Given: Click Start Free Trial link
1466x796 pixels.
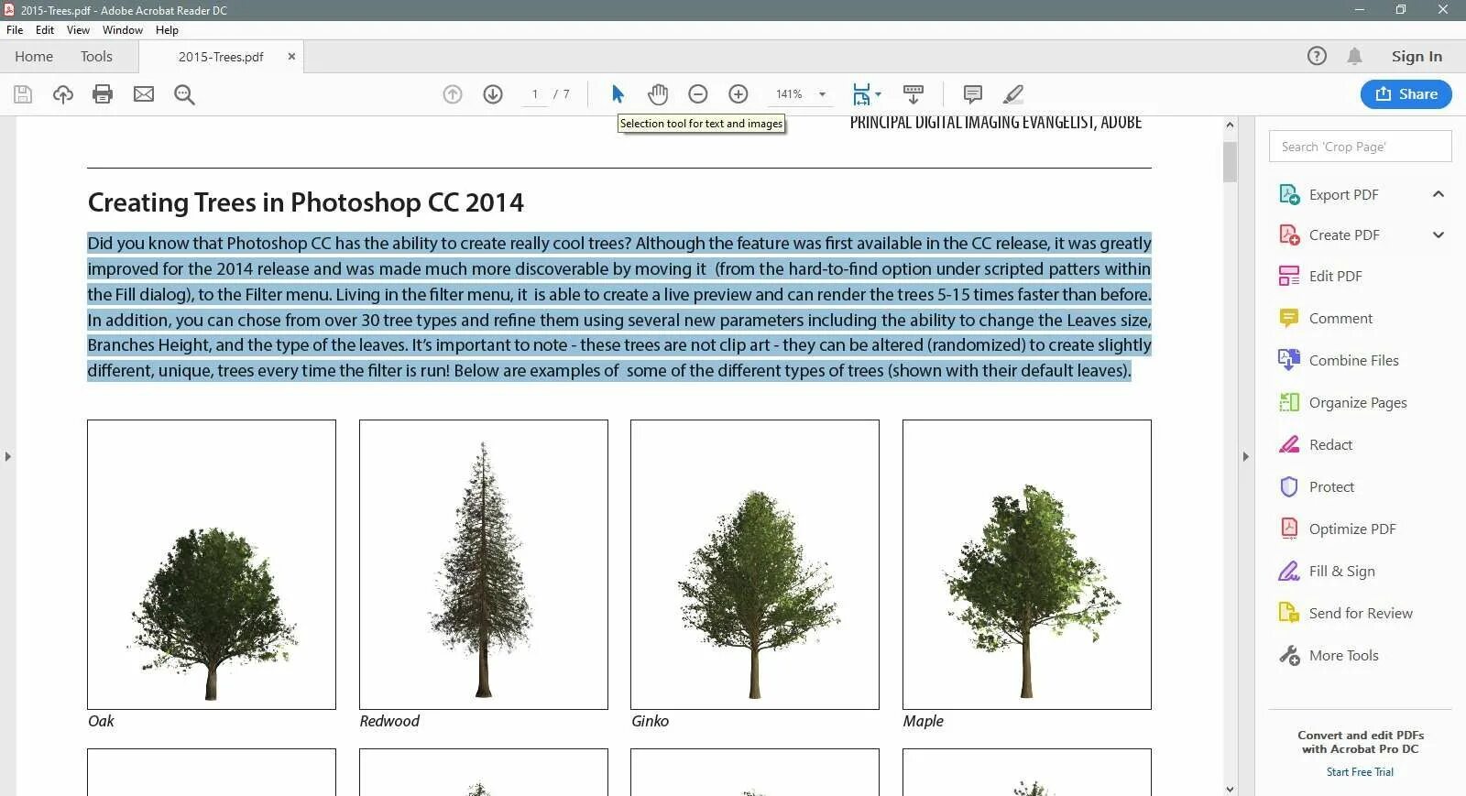Looking at the screenshot, I should click(x=1360, y=772).
